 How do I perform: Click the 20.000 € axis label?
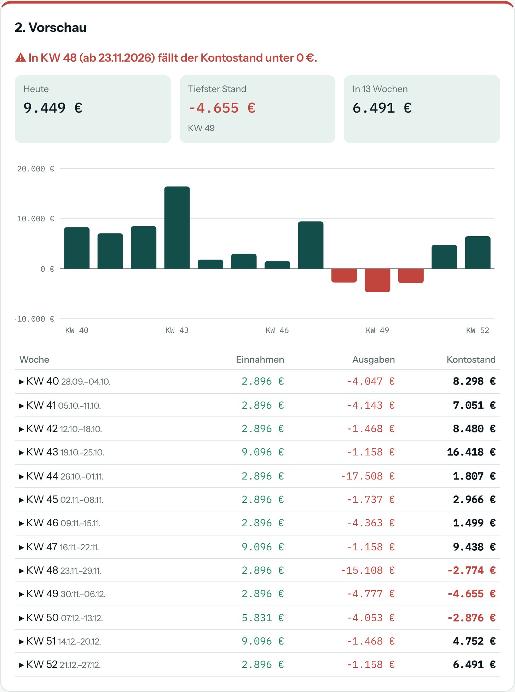pos(36,169)
